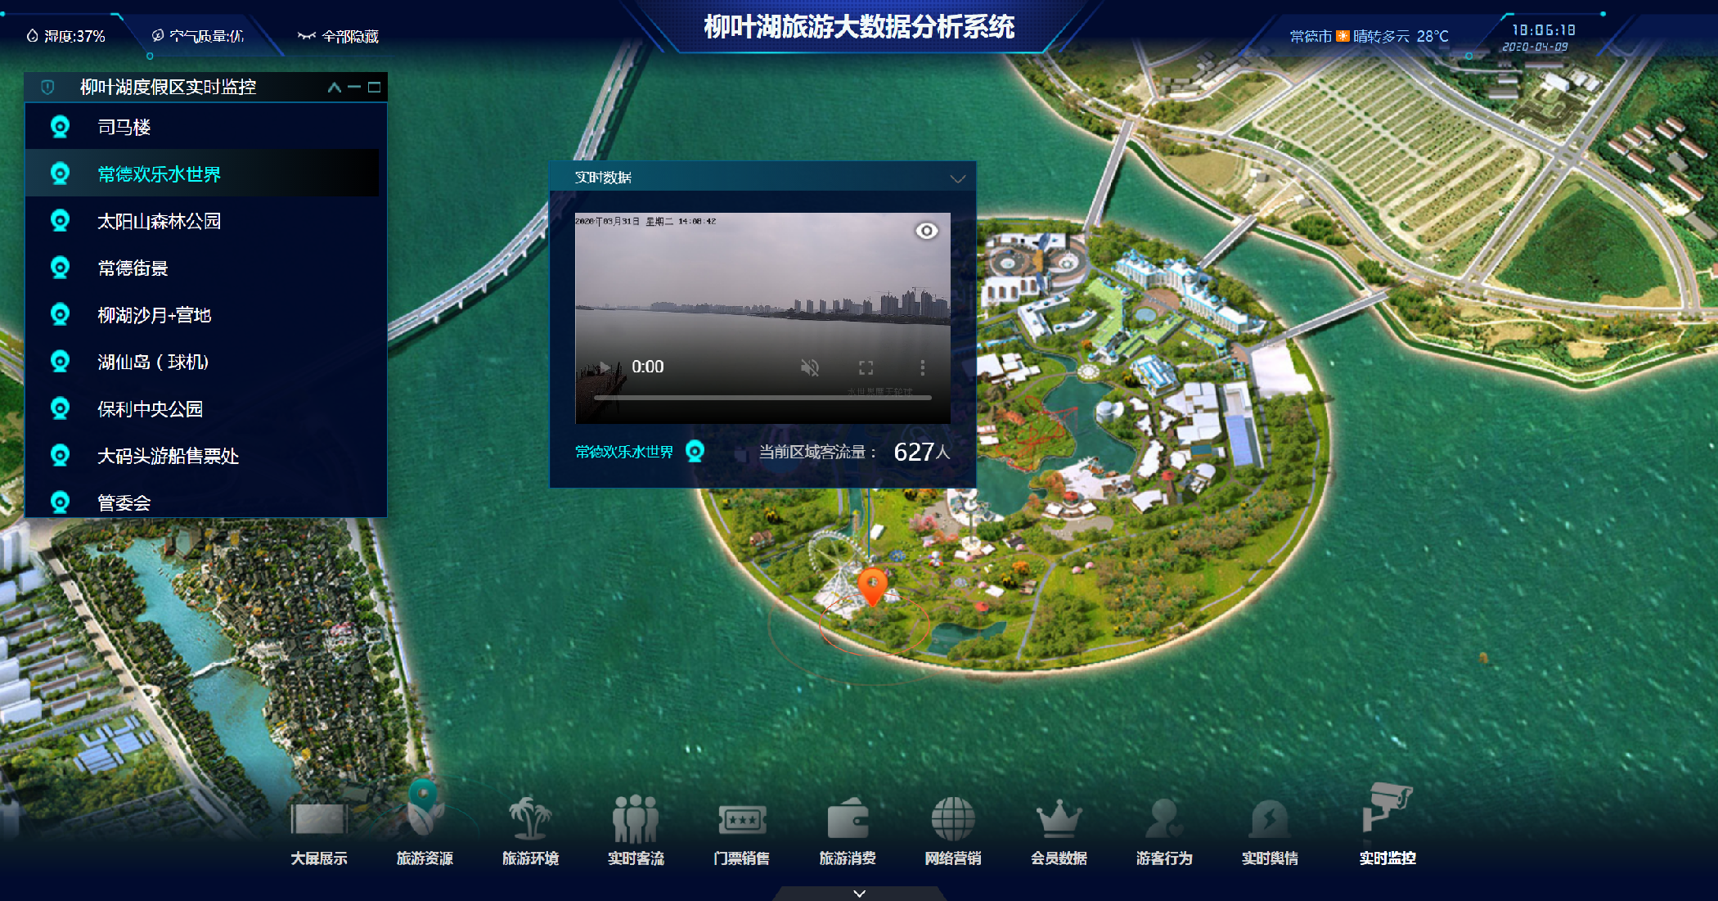Open the 网络营销 globe icon

(x=953, y=818)
